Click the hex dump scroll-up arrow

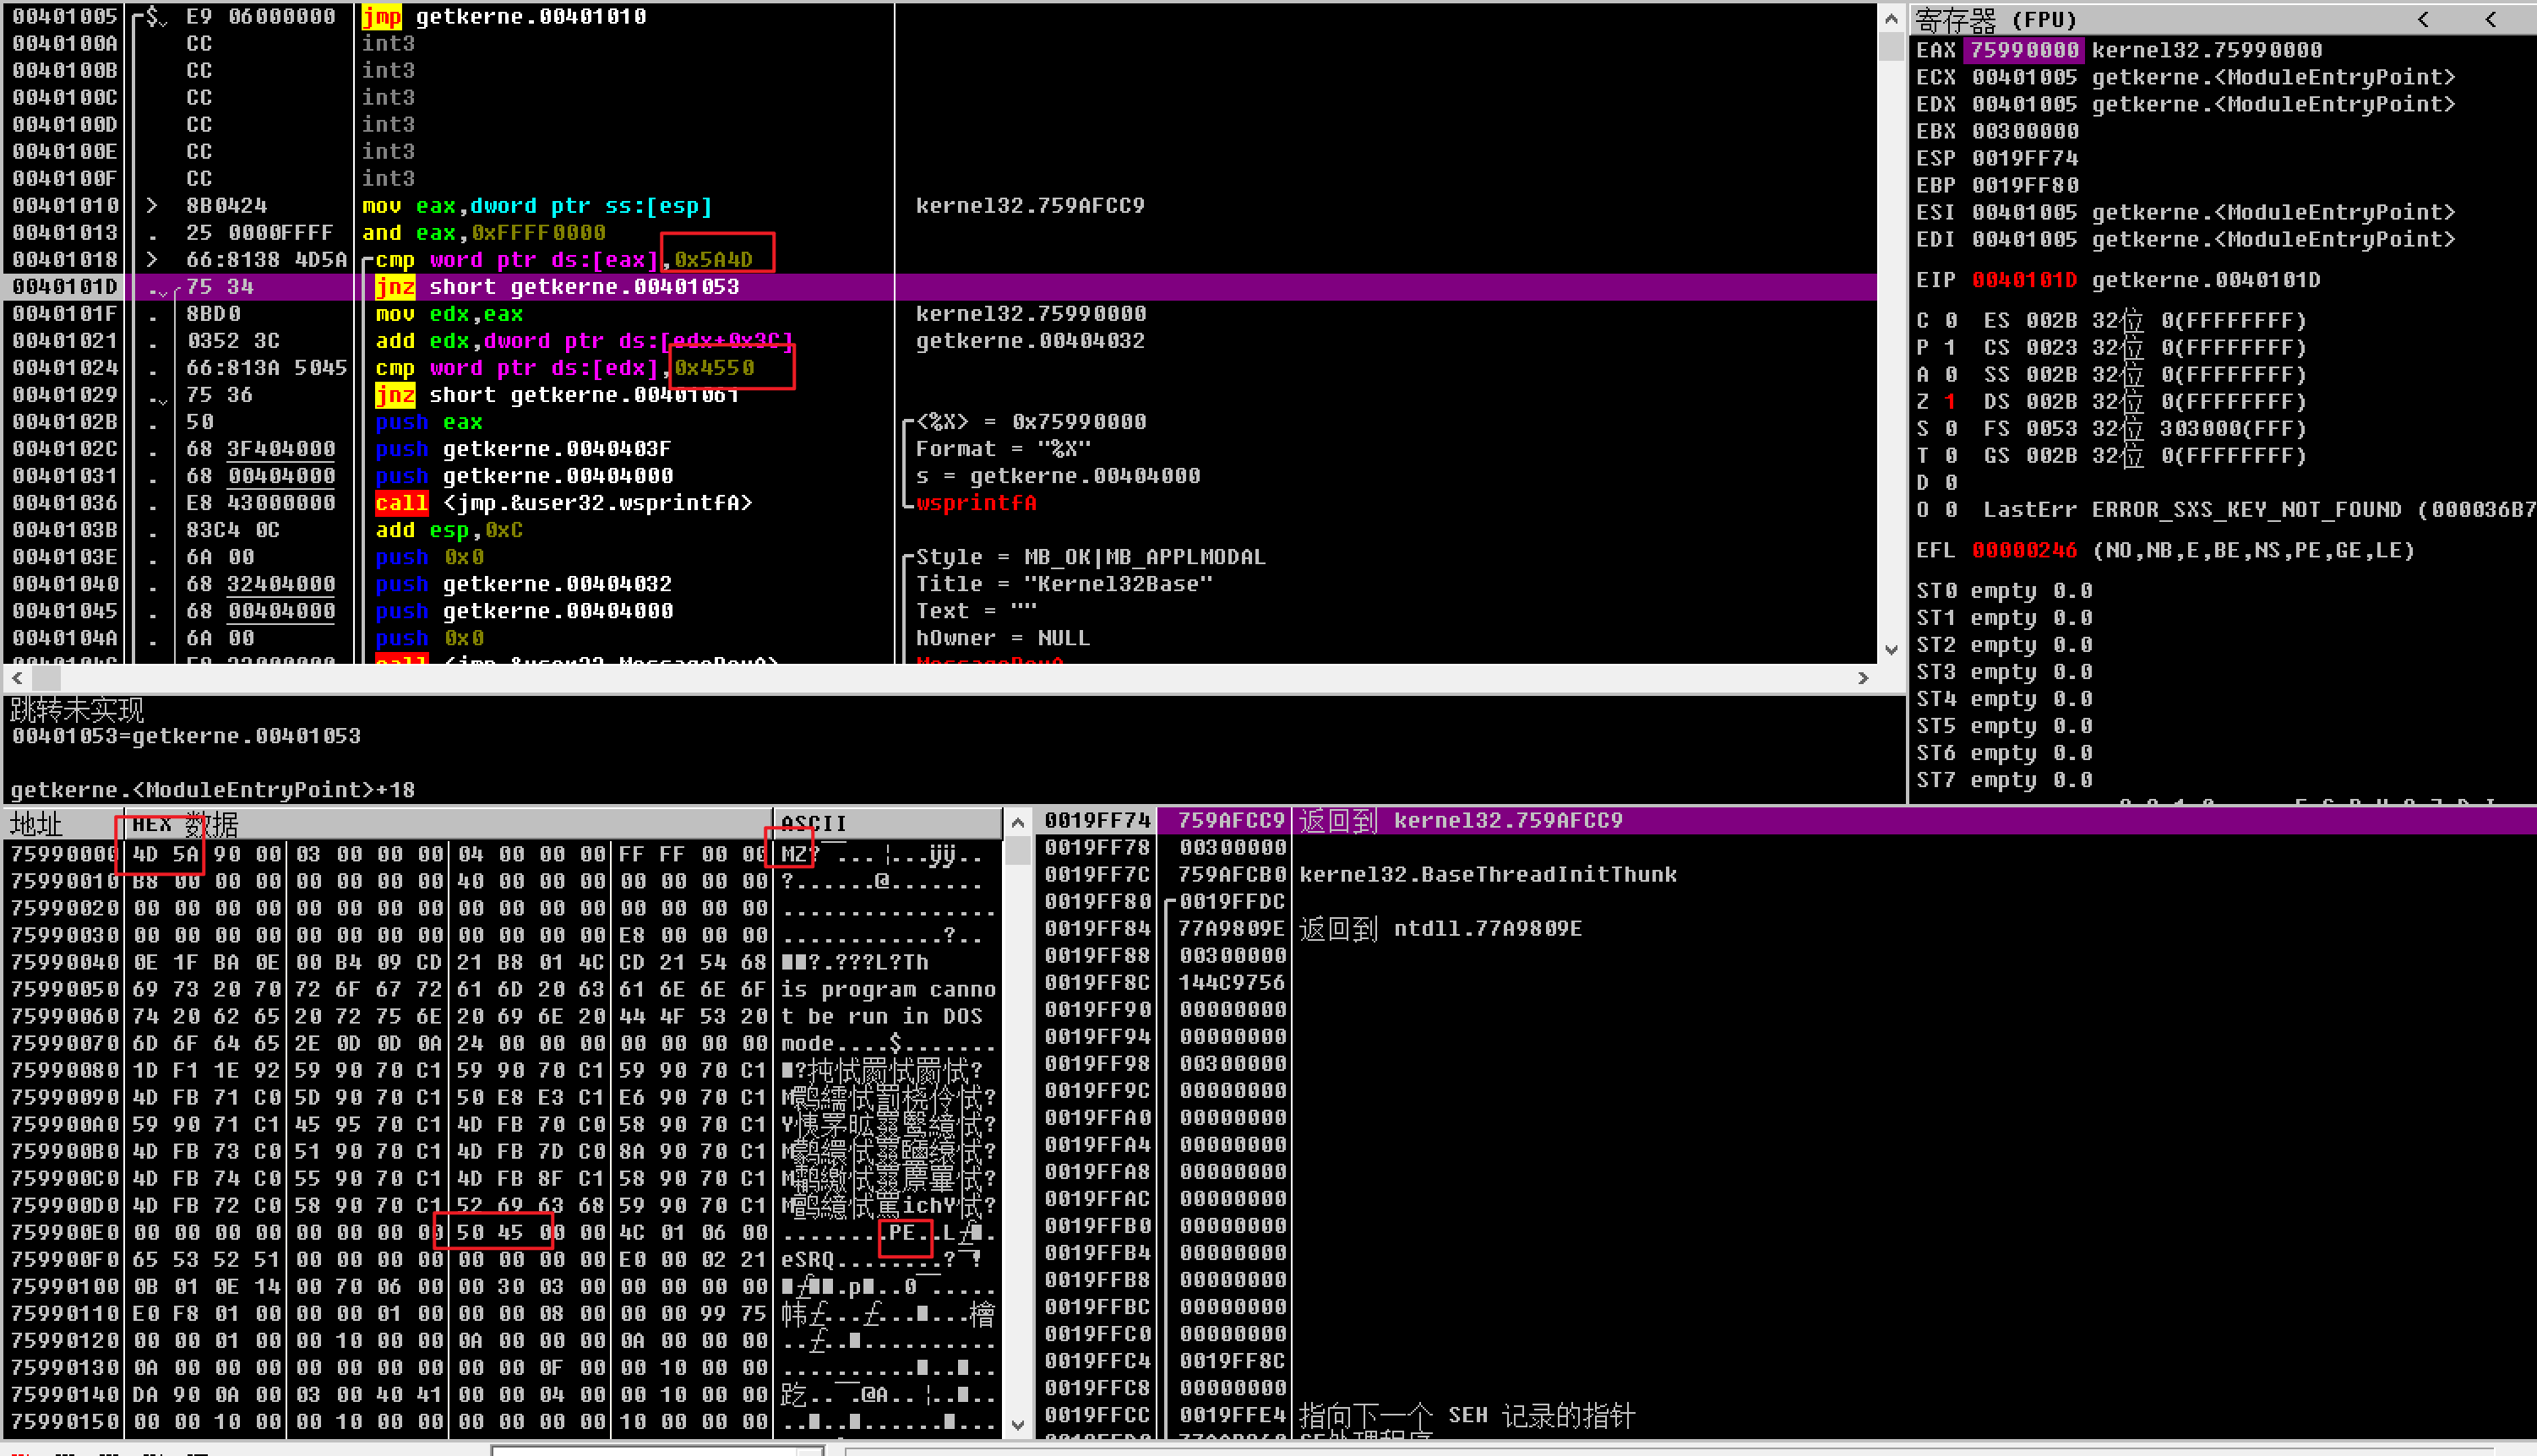[1018, 823]
